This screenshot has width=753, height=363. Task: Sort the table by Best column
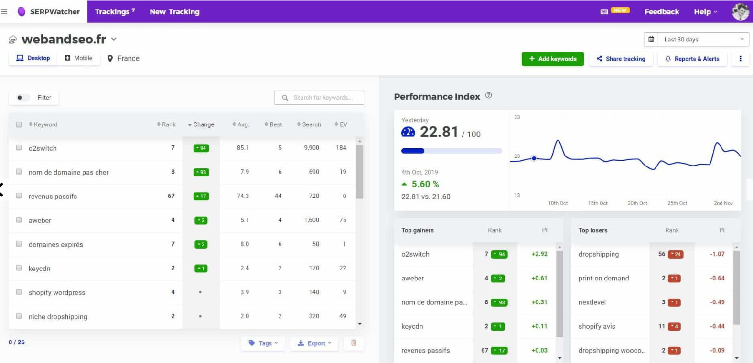[x=273, y=124]
